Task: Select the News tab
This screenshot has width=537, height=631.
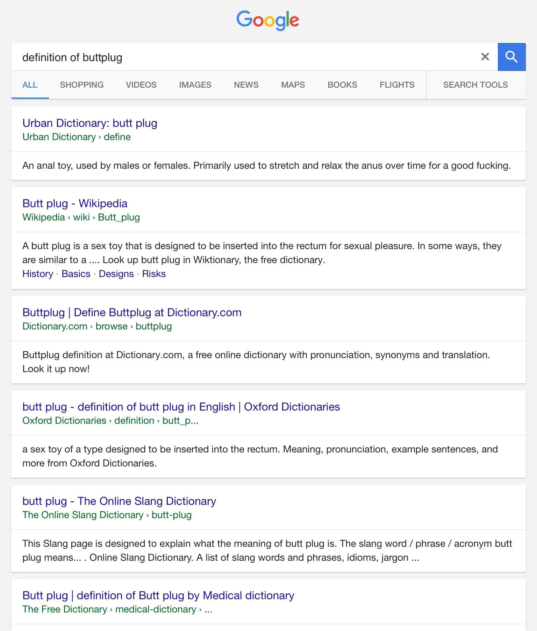Action: (x=246, y=85)
